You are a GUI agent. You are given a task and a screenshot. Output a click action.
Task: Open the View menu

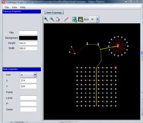coord(14,7)
